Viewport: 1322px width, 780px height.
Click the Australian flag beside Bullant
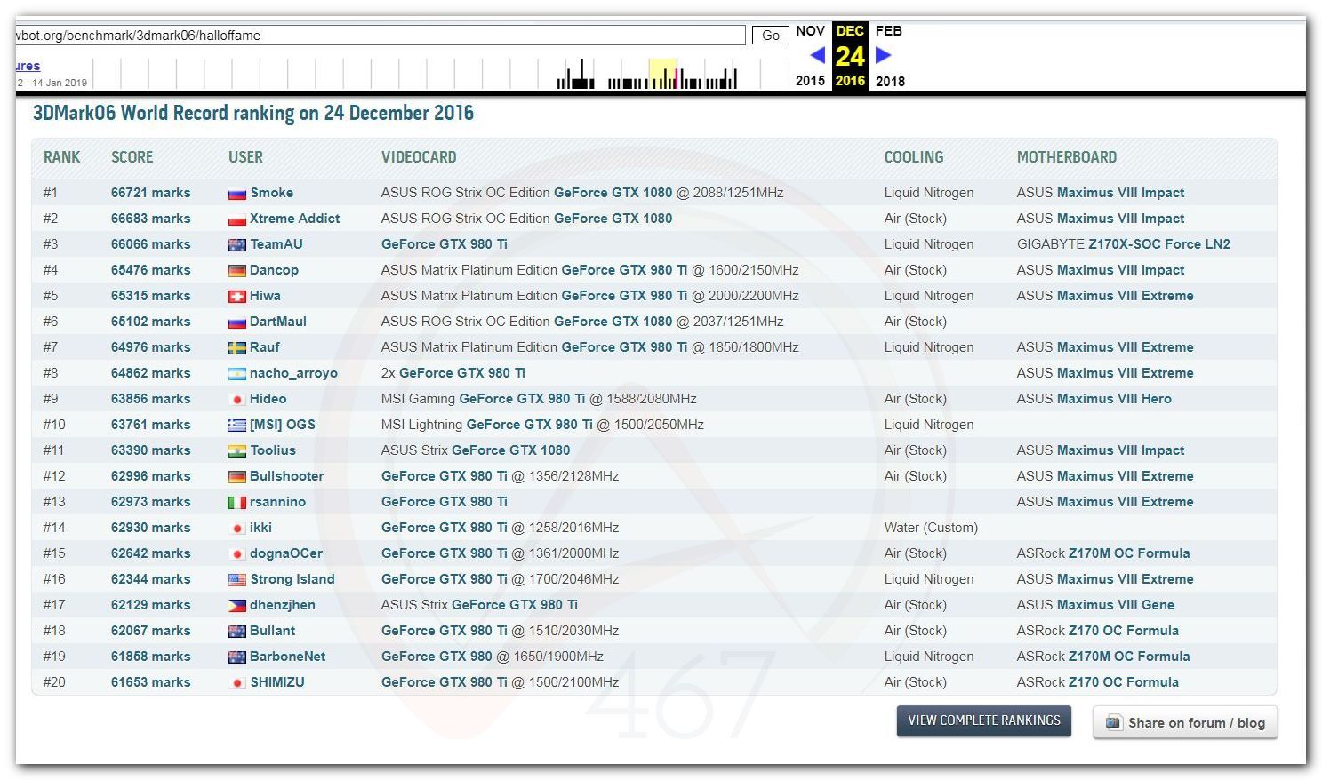tap(236, 632)
